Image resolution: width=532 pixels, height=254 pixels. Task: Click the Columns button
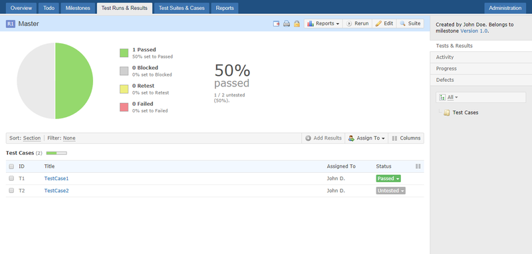click(406, 138)
